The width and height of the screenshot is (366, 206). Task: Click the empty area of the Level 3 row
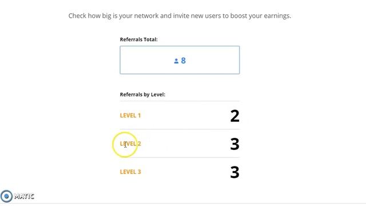click(x=185, y=172)
